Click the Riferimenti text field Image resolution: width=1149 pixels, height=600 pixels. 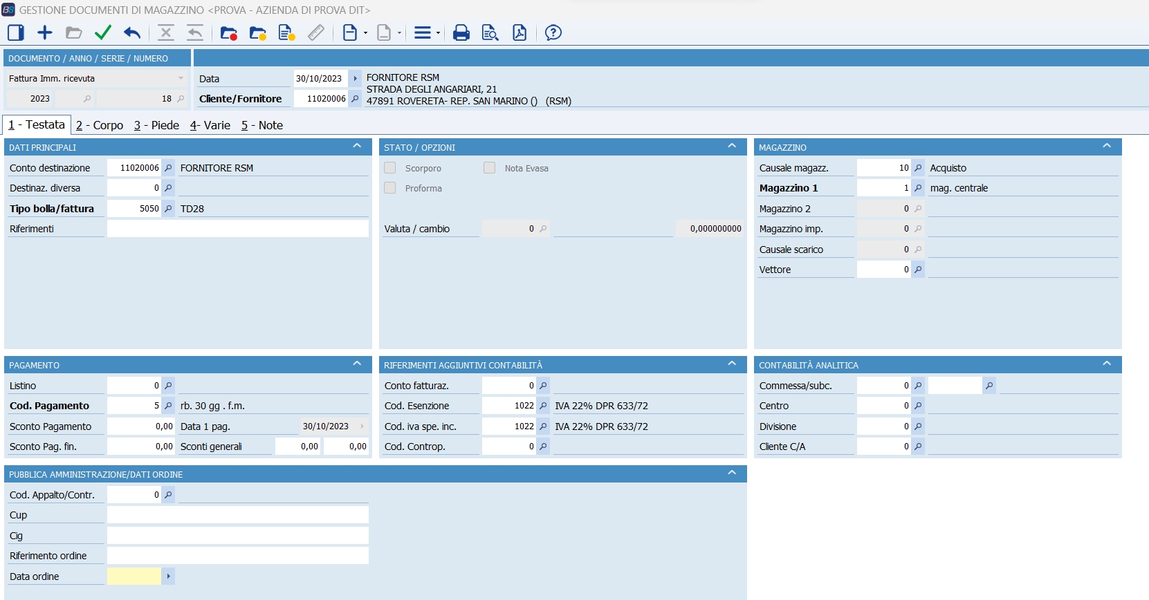click(x=237, y=229)
